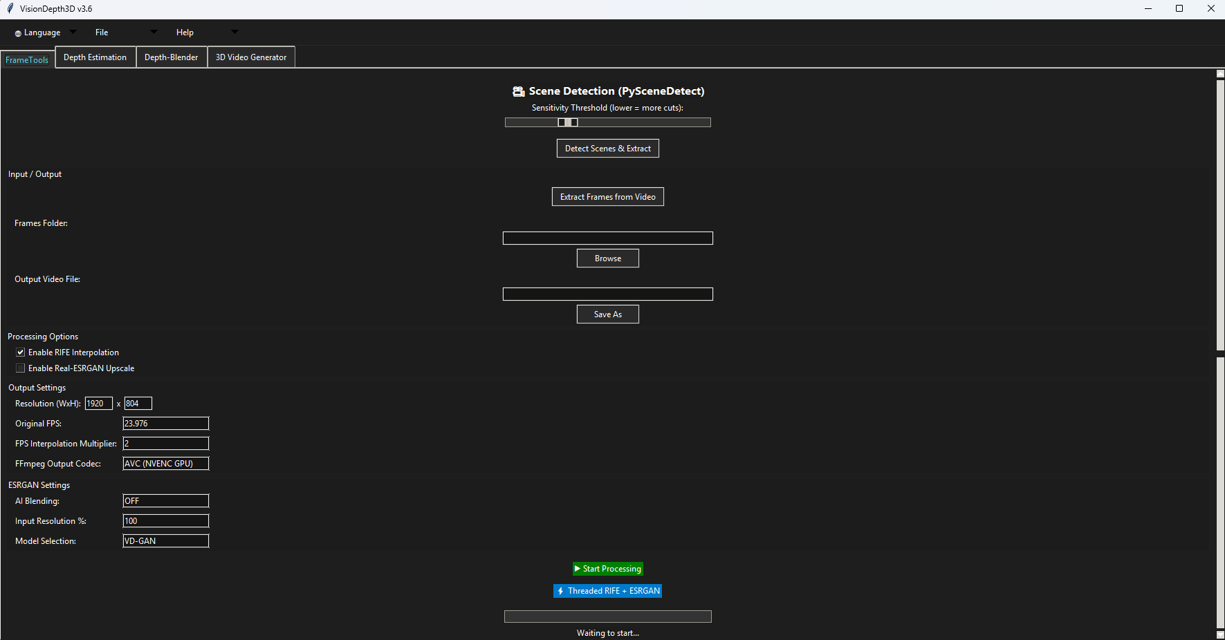This screenshot has height=640, width=1225.
Task: Click the Output Video File path field
Action: coord(608,294)
